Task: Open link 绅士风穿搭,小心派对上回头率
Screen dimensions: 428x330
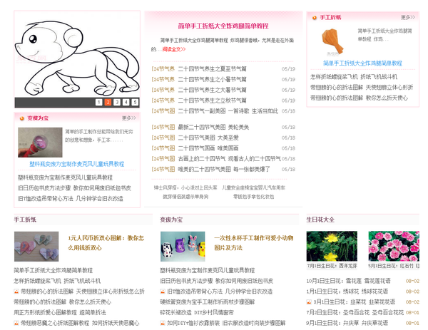Action: [185, 187]
